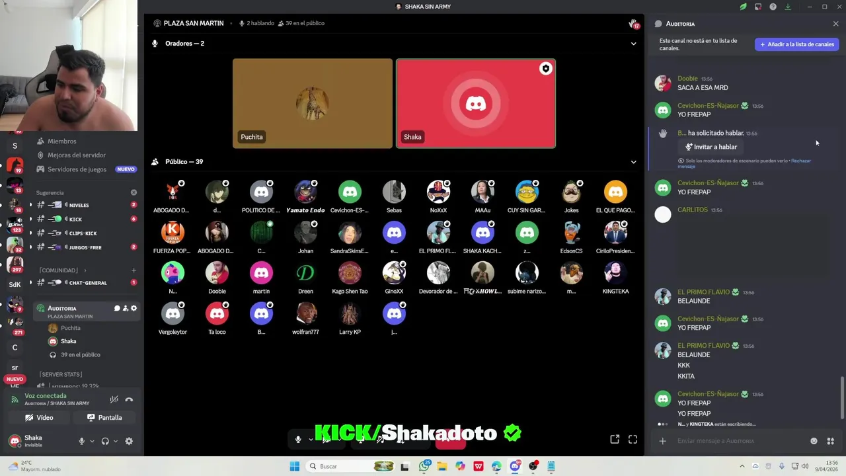Click green leaf icon in title bar
The width and height of the screenshot is (846, 476).
tap(743, 7)
